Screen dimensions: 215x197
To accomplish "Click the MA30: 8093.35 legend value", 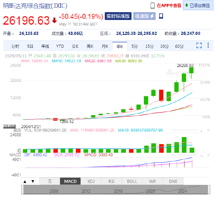I will (x=129, y=61).
